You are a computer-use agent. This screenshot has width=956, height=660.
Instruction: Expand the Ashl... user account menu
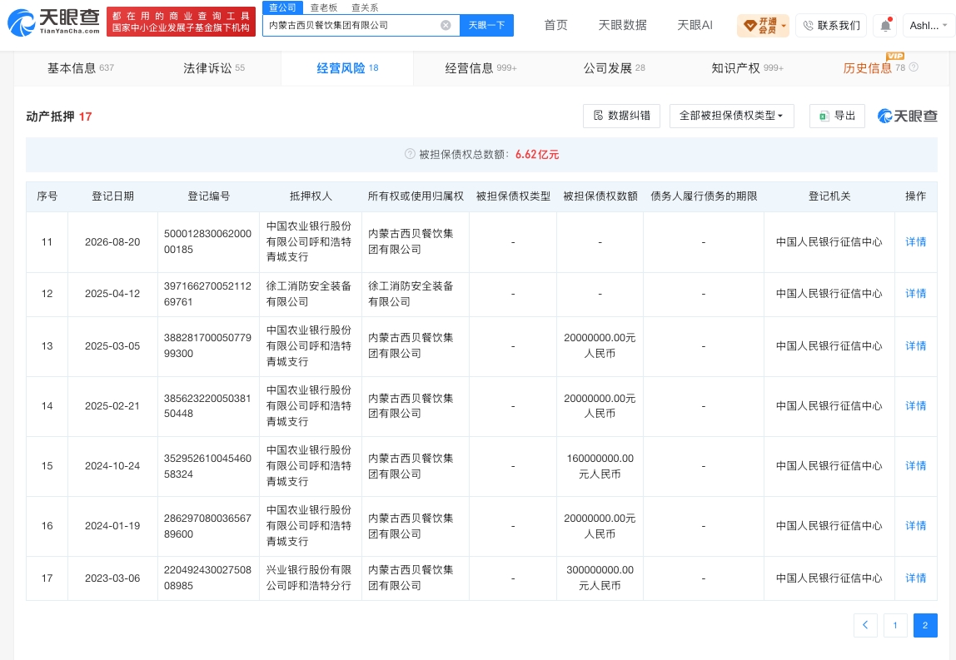[x=929, y=26]
